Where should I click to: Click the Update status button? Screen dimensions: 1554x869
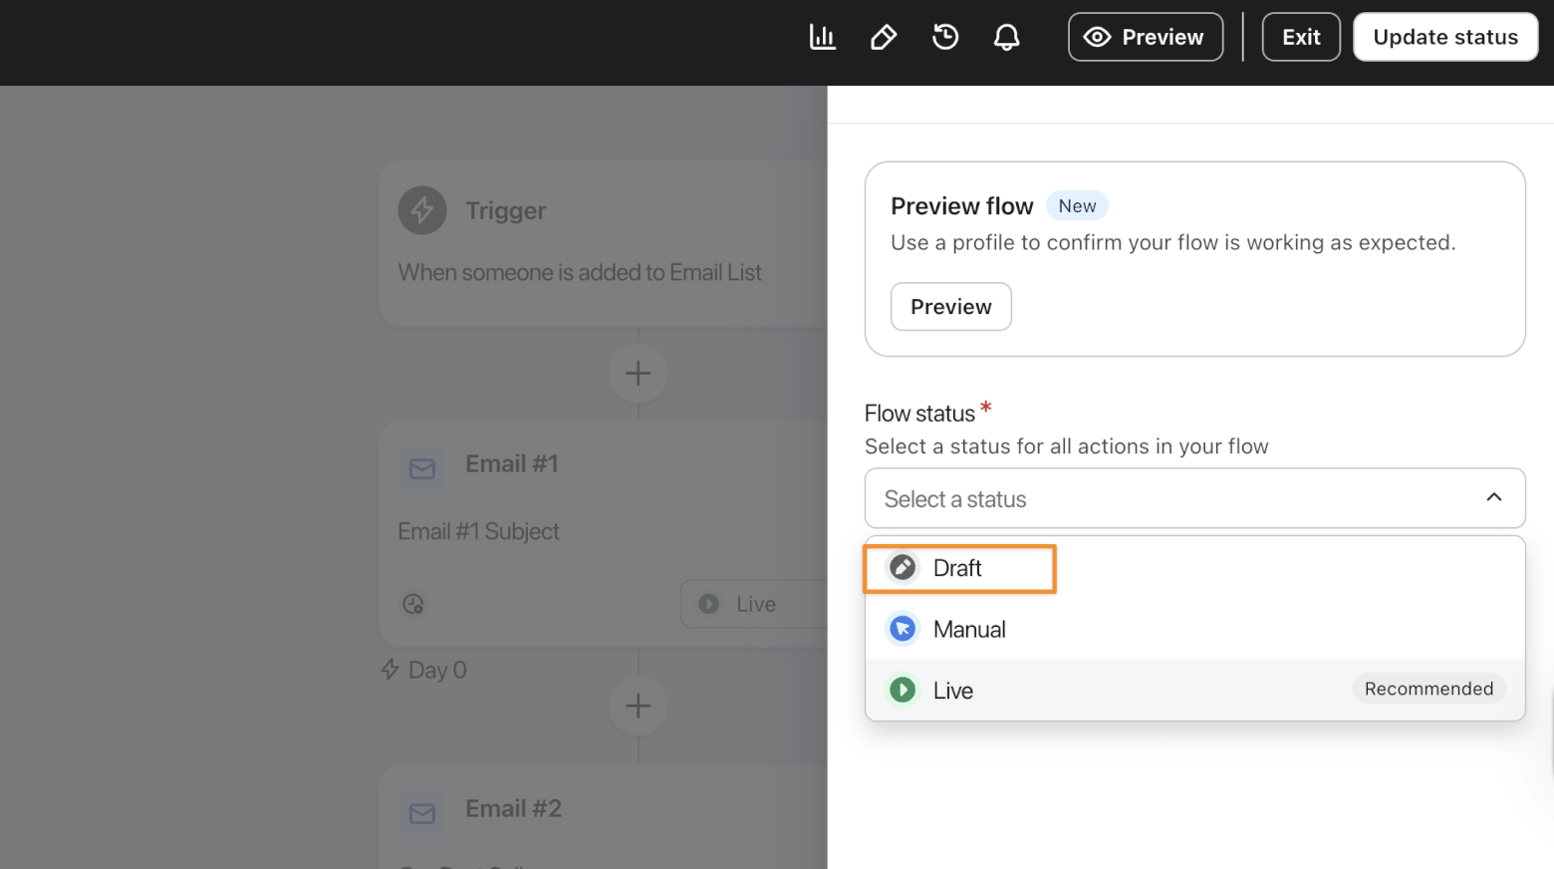coord(1445,37)
